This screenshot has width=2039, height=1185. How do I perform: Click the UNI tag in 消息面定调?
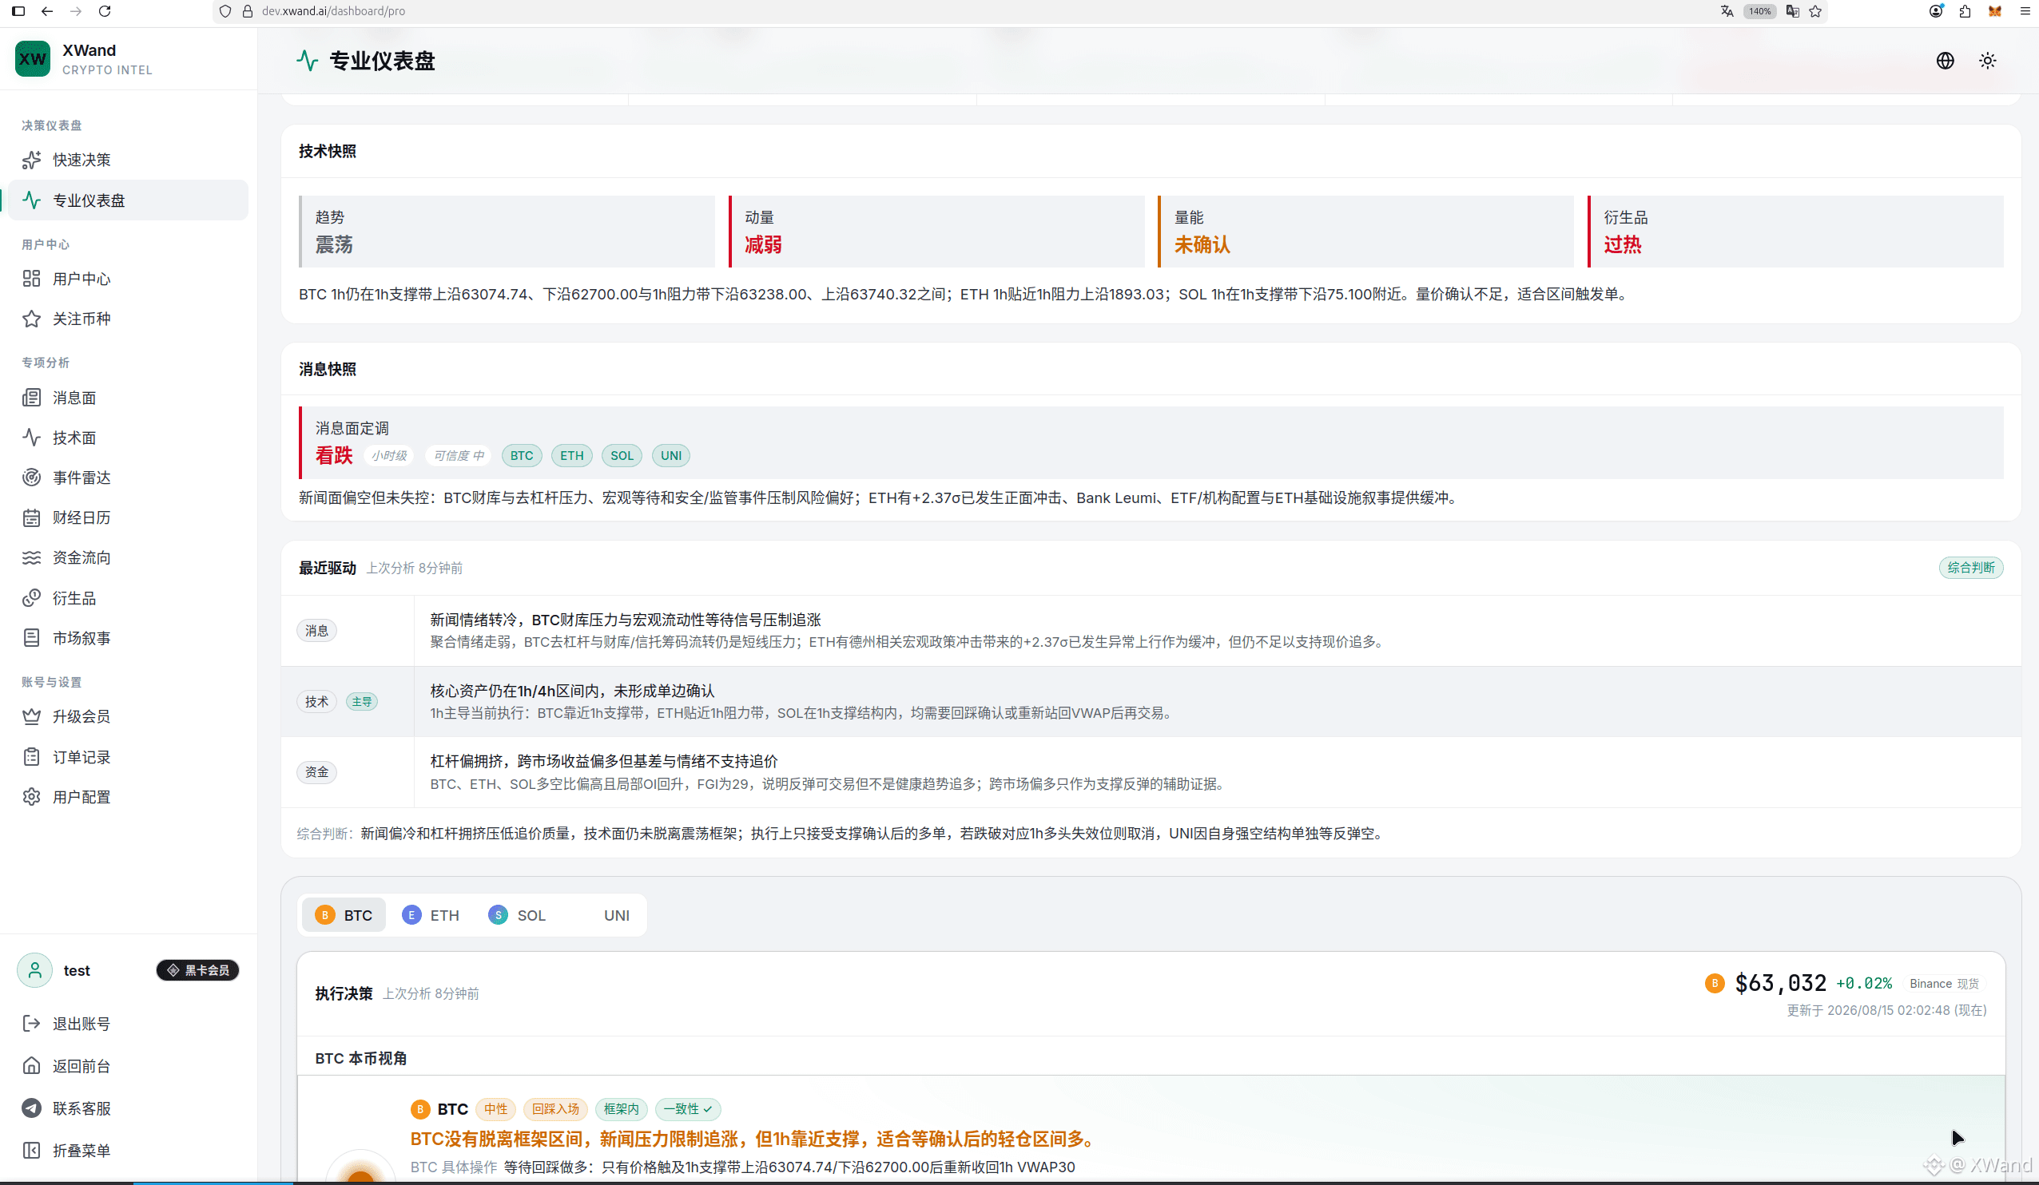pos(671,455)
